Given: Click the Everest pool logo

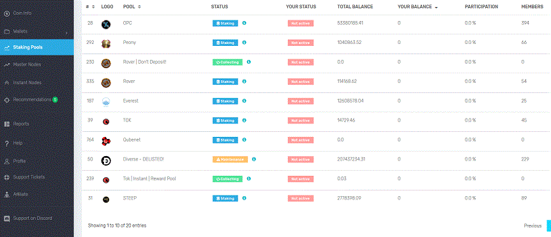Looking at the screenshot, I should coord(106,102).
